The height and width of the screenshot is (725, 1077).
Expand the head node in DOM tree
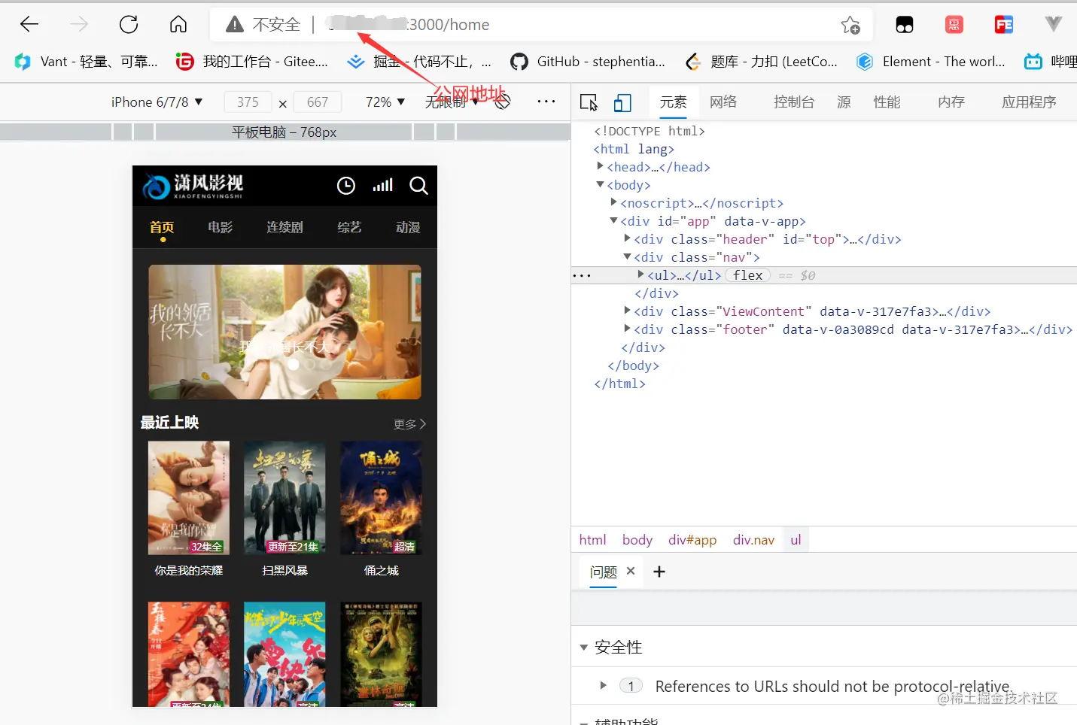(x=600, y=166)
